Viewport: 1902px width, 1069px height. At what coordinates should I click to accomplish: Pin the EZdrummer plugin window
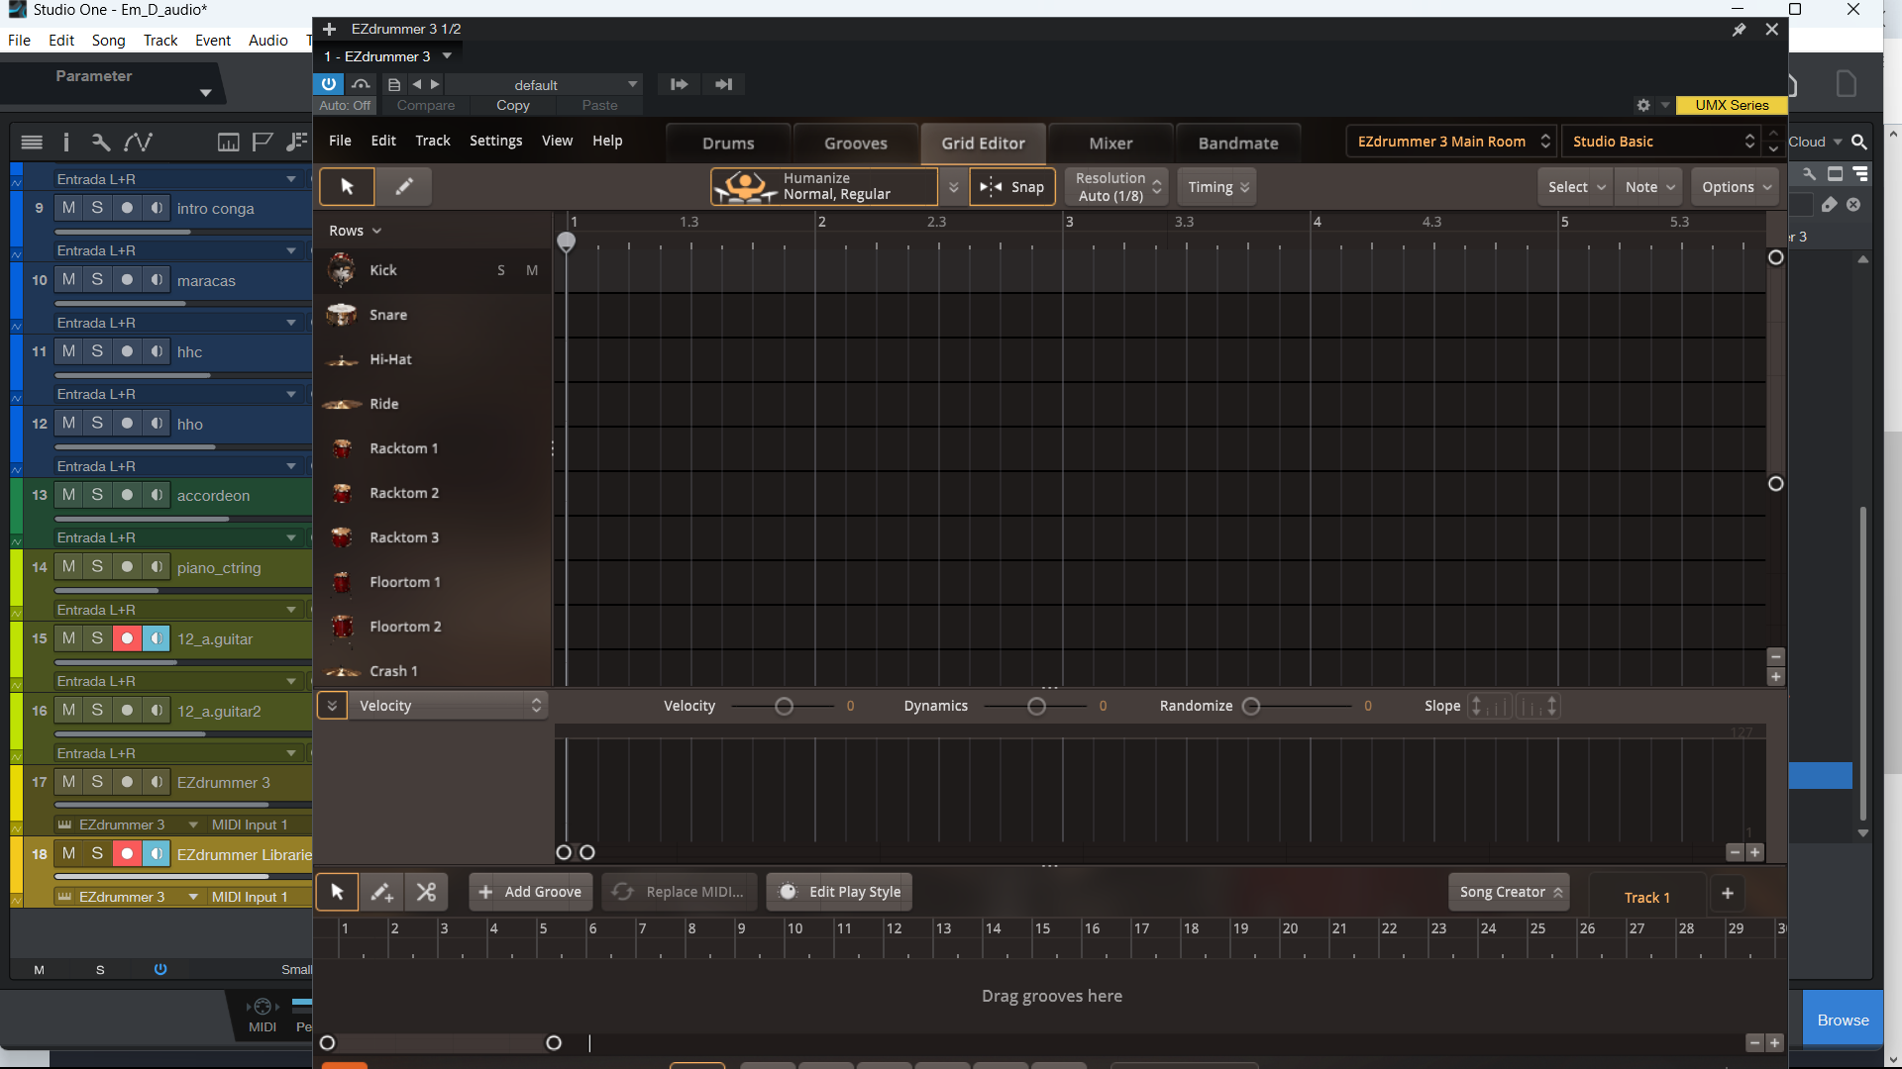coord(1739,30)
